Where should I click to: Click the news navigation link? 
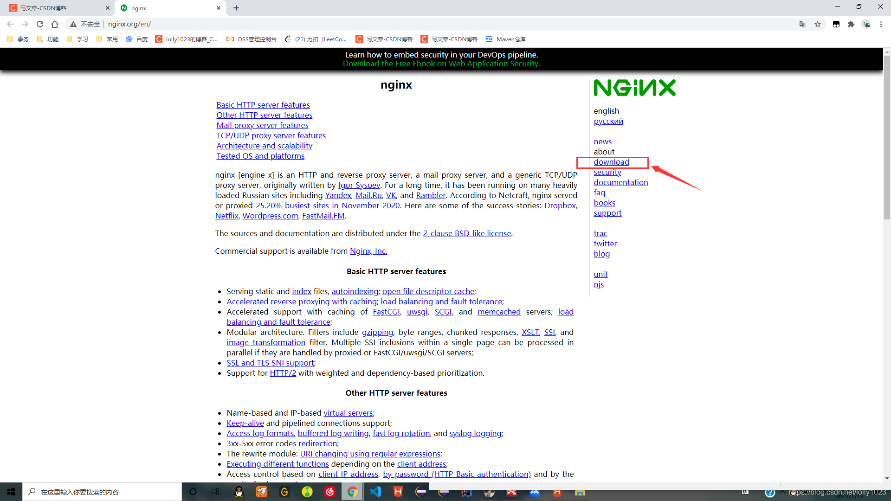603,141
